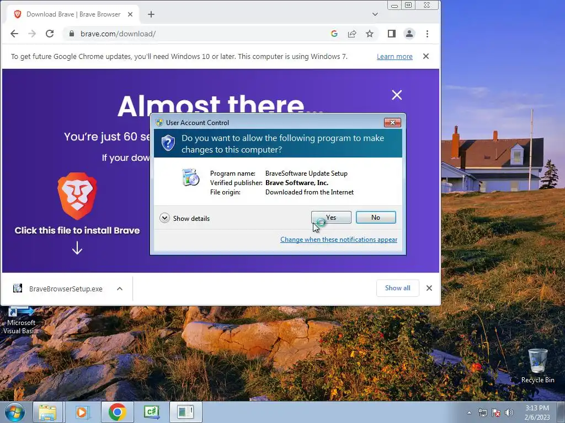This screenshot has width=565, height=423.
Task: Open Recycle Bin on desktop
Action: [x=537, y=366]
